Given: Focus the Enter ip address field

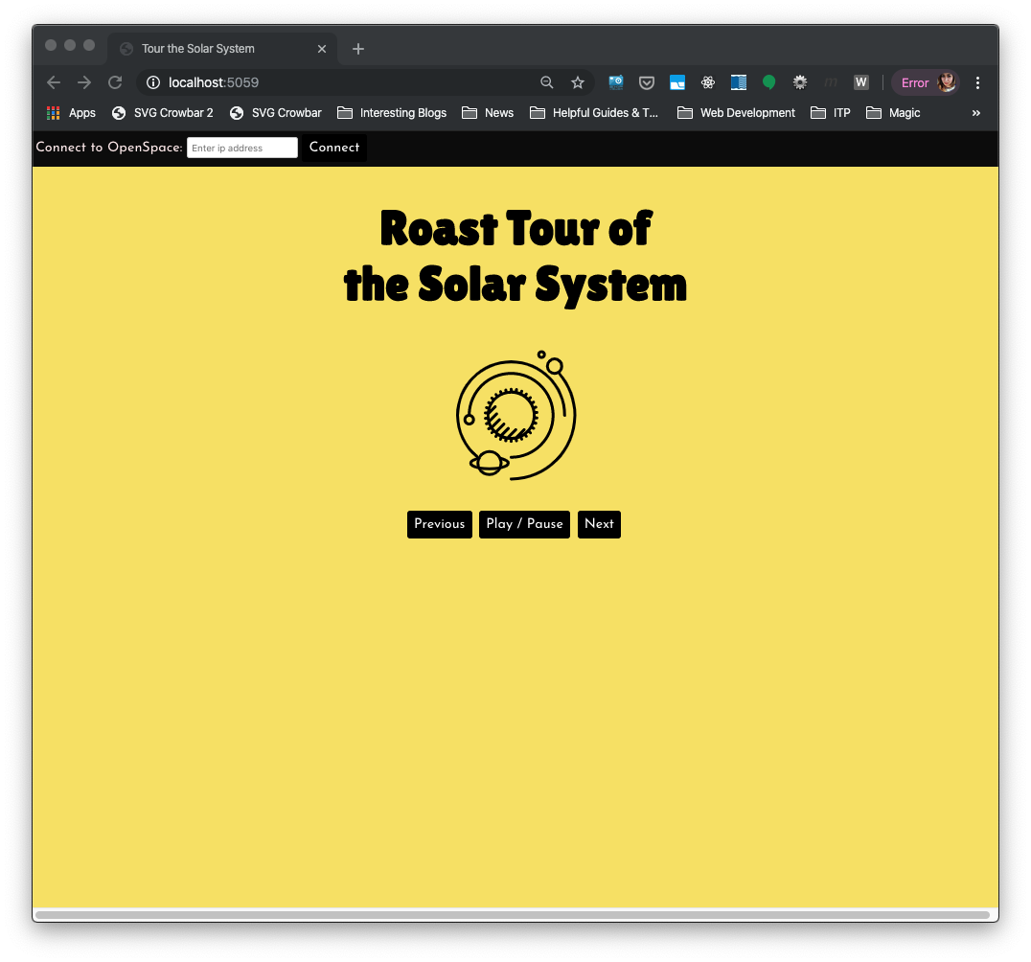Looking at the screenshot, I should [242, 148].
